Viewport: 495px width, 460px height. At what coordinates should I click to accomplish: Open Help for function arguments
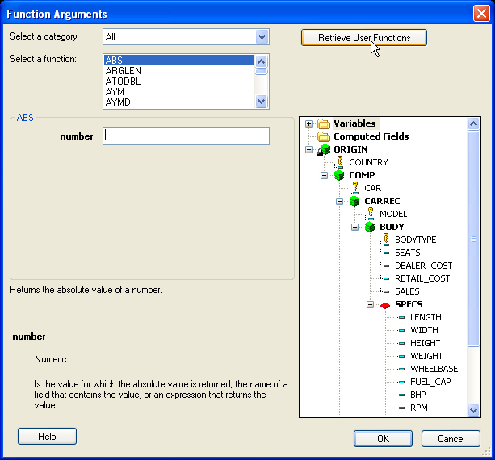pos(47,437)
